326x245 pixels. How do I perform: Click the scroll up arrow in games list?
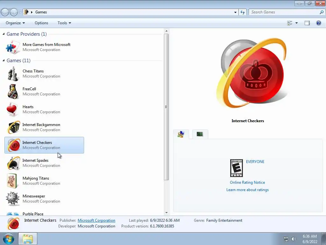166,31
